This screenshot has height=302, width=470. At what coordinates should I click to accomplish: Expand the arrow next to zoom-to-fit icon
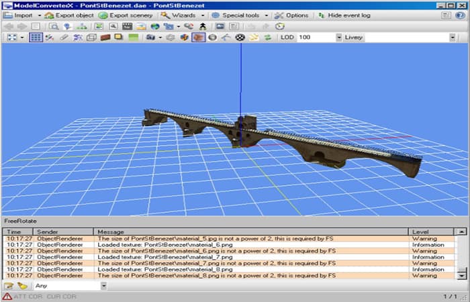[22, 38]
